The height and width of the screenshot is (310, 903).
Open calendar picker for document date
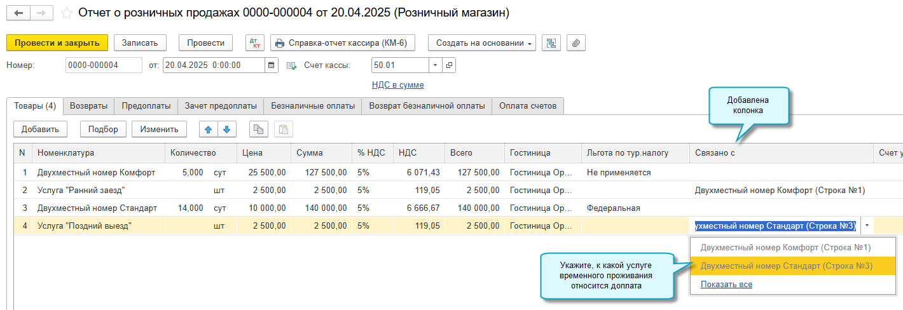(x=272, y=65)
